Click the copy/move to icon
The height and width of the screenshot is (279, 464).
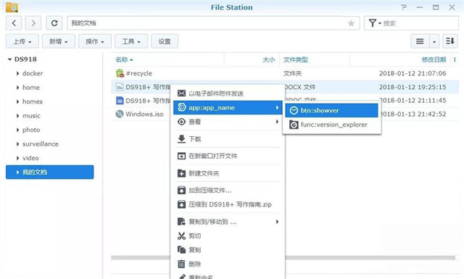coord(181,222)
